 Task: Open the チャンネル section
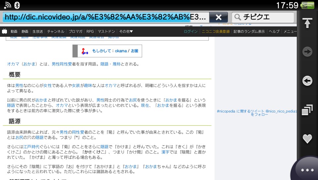click(56, 31)
